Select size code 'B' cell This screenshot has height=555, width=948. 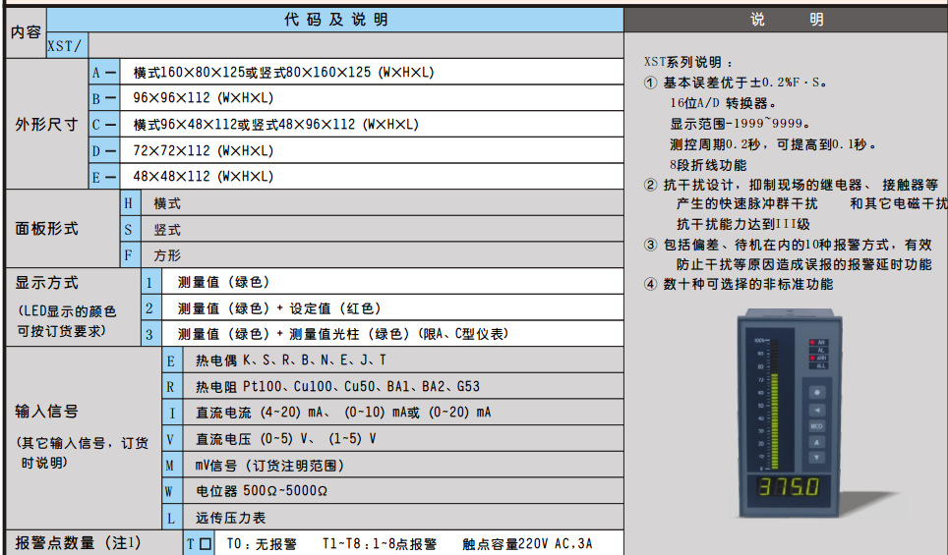click(104, 98)
